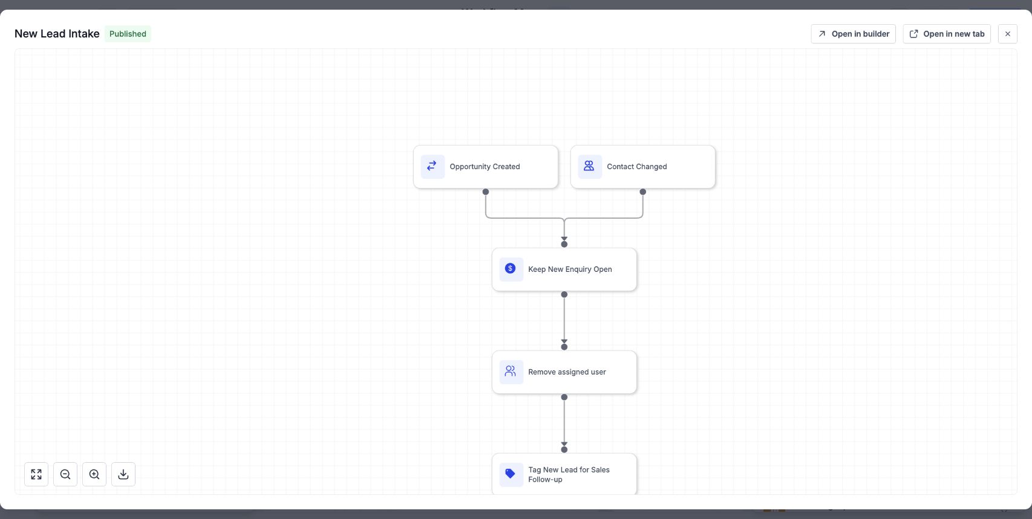
Task: Select the Opportunity Created trigger node
Action: (486, 167)
